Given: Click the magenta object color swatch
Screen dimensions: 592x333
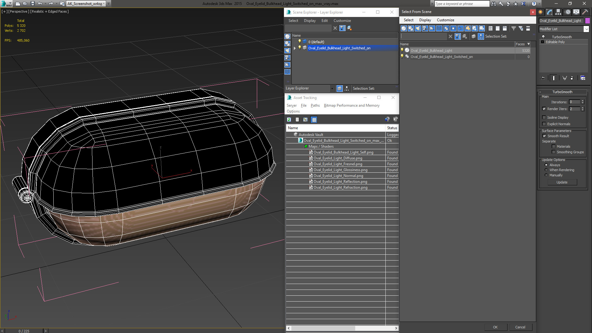Looking at the screenshot, I should [587, 21].
